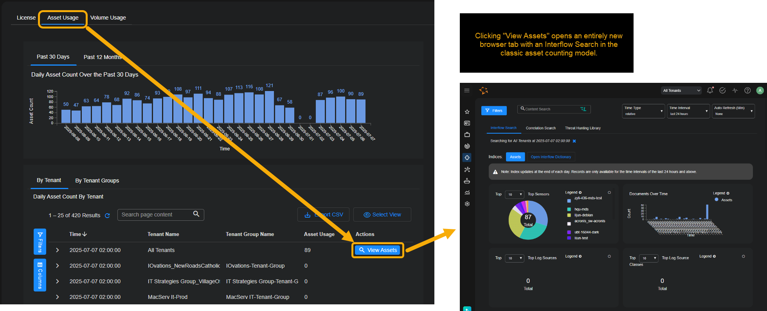Toggle the hqu-mds legend entry
The width and height of the screenshot is (767, 311).
tap(581, 209)
